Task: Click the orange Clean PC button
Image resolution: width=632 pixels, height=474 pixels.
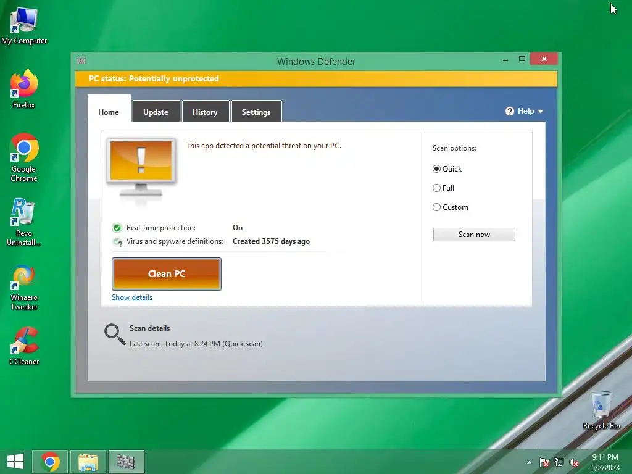Action: click(x=167, y=274)
